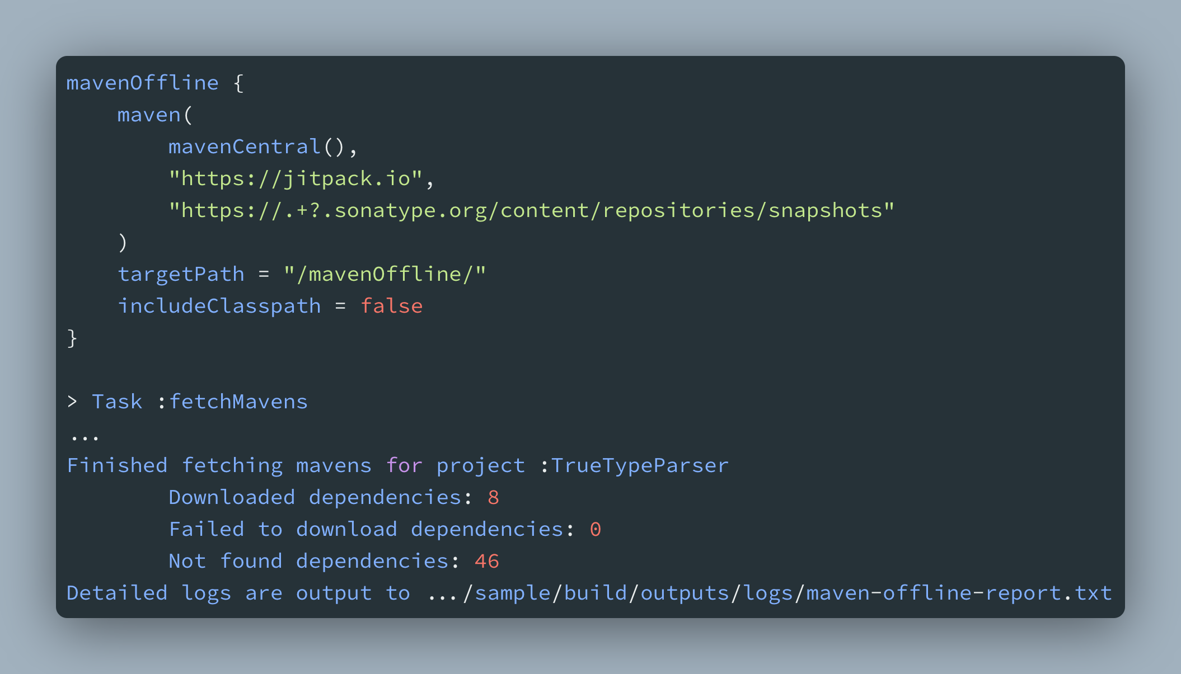Click the includeClasspath property name
The width and height of the screenshot is (1181, 674).
tap(219, 306)
